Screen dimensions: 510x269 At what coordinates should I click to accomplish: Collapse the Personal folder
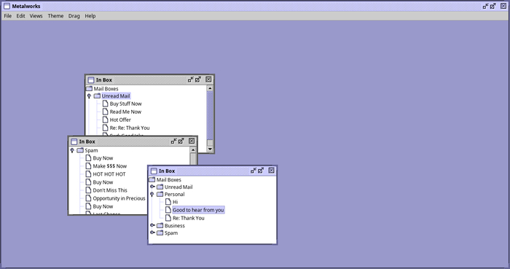pos(152,194)
